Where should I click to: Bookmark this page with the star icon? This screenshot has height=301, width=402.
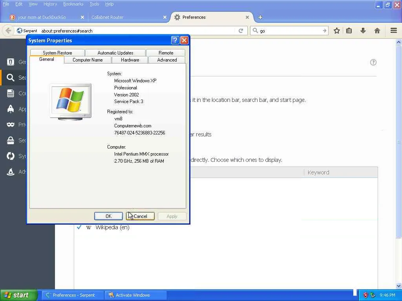click(336, 31)
